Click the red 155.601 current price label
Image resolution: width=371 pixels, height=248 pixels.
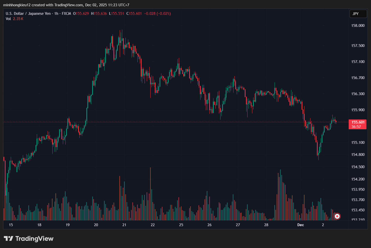click(358, 122)
